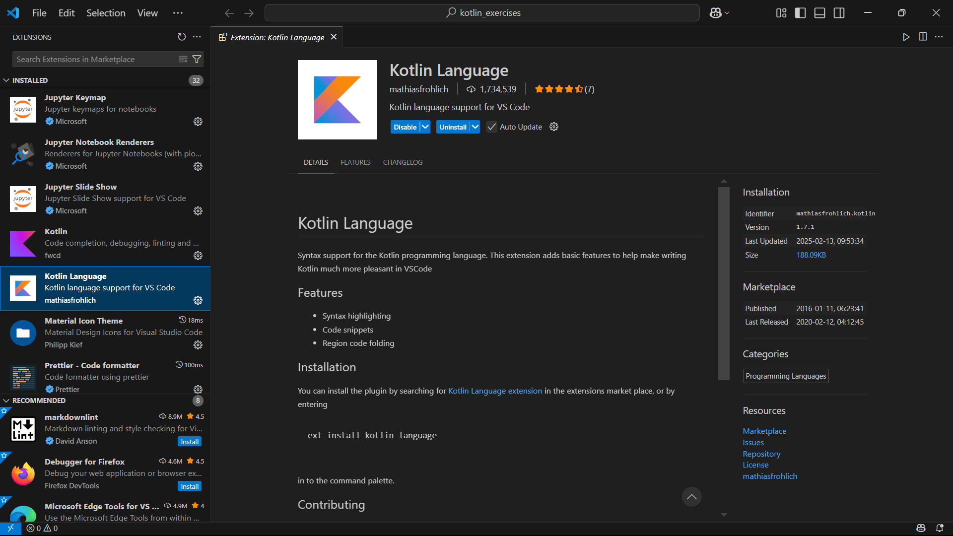This screenshot has height=536, width=953.
Task: Install Debugger for Firefox extension
Action: (190, 486)
